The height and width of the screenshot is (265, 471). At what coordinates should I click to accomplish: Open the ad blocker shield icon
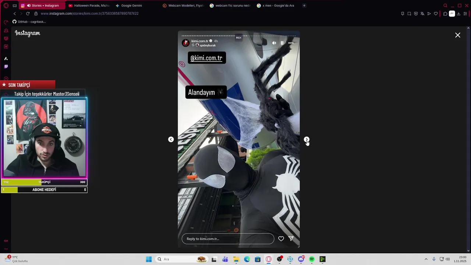[416, 14]
